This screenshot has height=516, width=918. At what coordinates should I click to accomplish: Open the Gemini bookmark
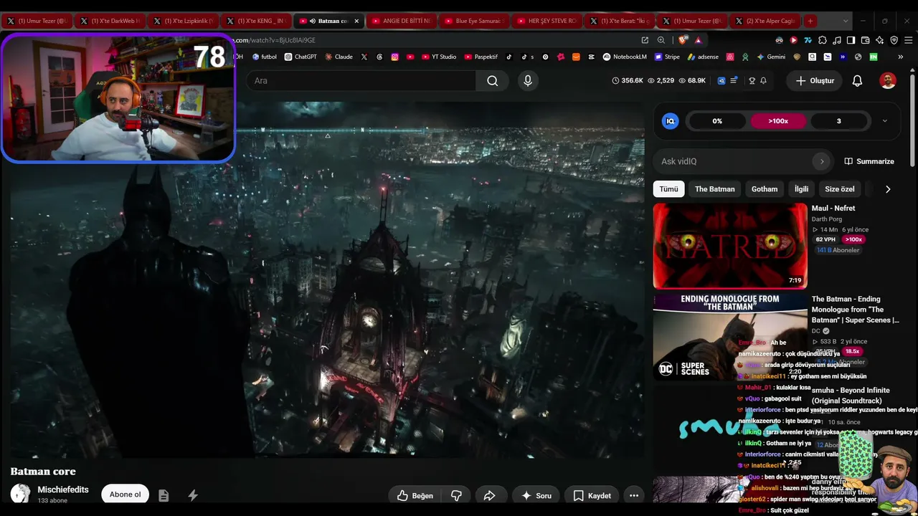(771, 57)
